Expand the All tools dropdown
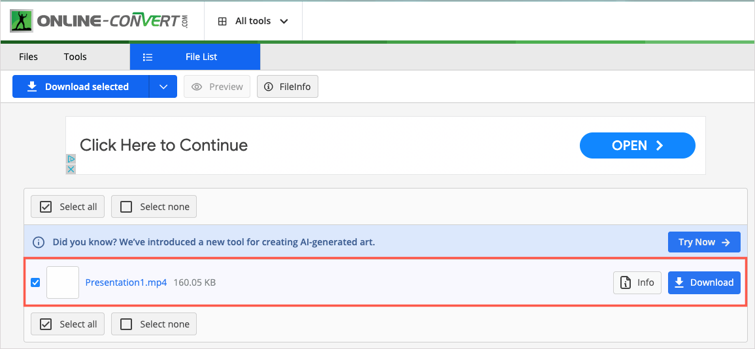Viewport: 755px width, 349px height. [x=254, y=21]
